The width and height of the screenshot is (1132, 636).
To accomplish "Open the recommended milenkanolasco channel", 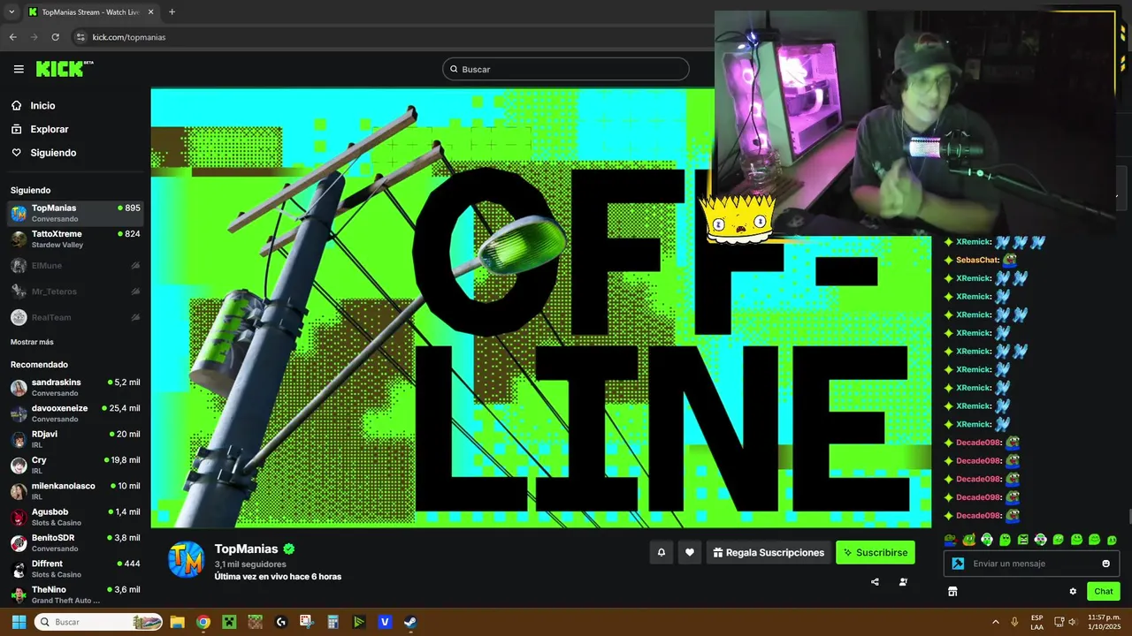I will coord(75,491).
